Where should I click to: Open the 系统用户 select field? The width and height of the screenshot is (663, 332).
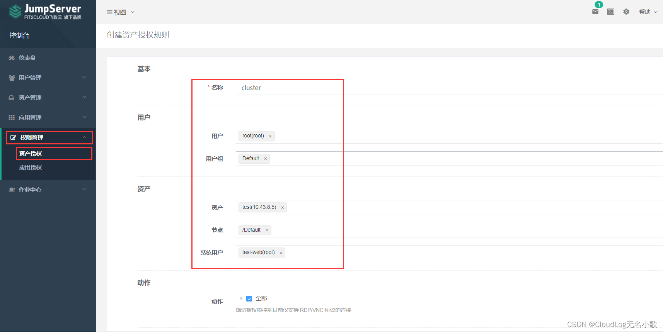(x=449, y=252)
